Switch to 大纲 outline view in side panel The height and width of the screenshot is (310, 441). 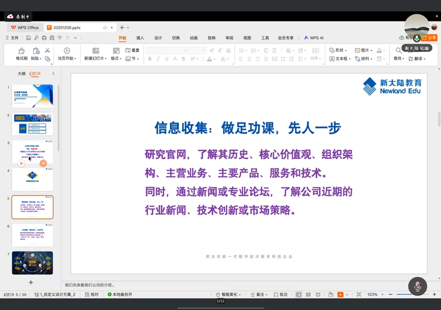coord(21,73)
